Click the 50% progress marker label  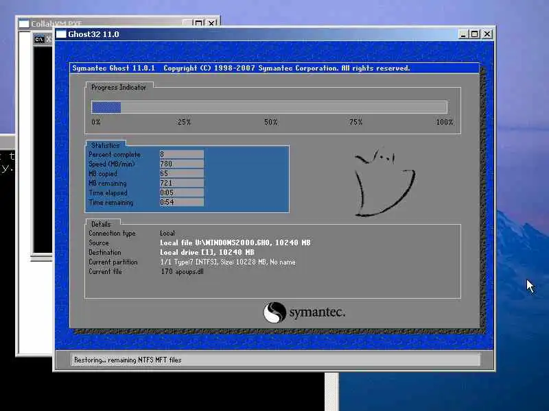(x=270, y=122)
